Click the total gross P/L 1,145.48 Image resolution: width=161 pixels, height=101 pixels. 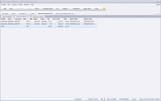coord(60,26)
